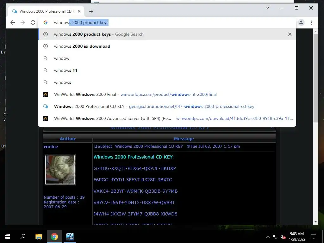Click the post subject 'Windows 2000 Professional CD KEY'
This screenshot has height=243, width=324.
click(x=149, y=146)
